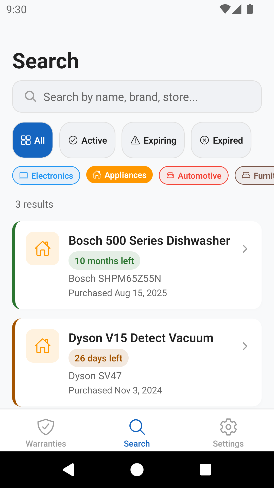Tap the Android back triangle button

click(69, 470)
